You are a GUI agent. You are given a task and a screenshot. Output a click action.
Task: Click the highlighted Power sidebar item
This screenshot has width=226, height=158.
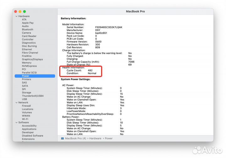coord(25,76)
